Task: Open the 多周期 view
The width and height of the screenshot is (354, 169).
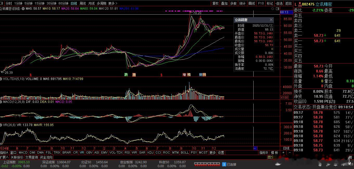Action: 101,3
